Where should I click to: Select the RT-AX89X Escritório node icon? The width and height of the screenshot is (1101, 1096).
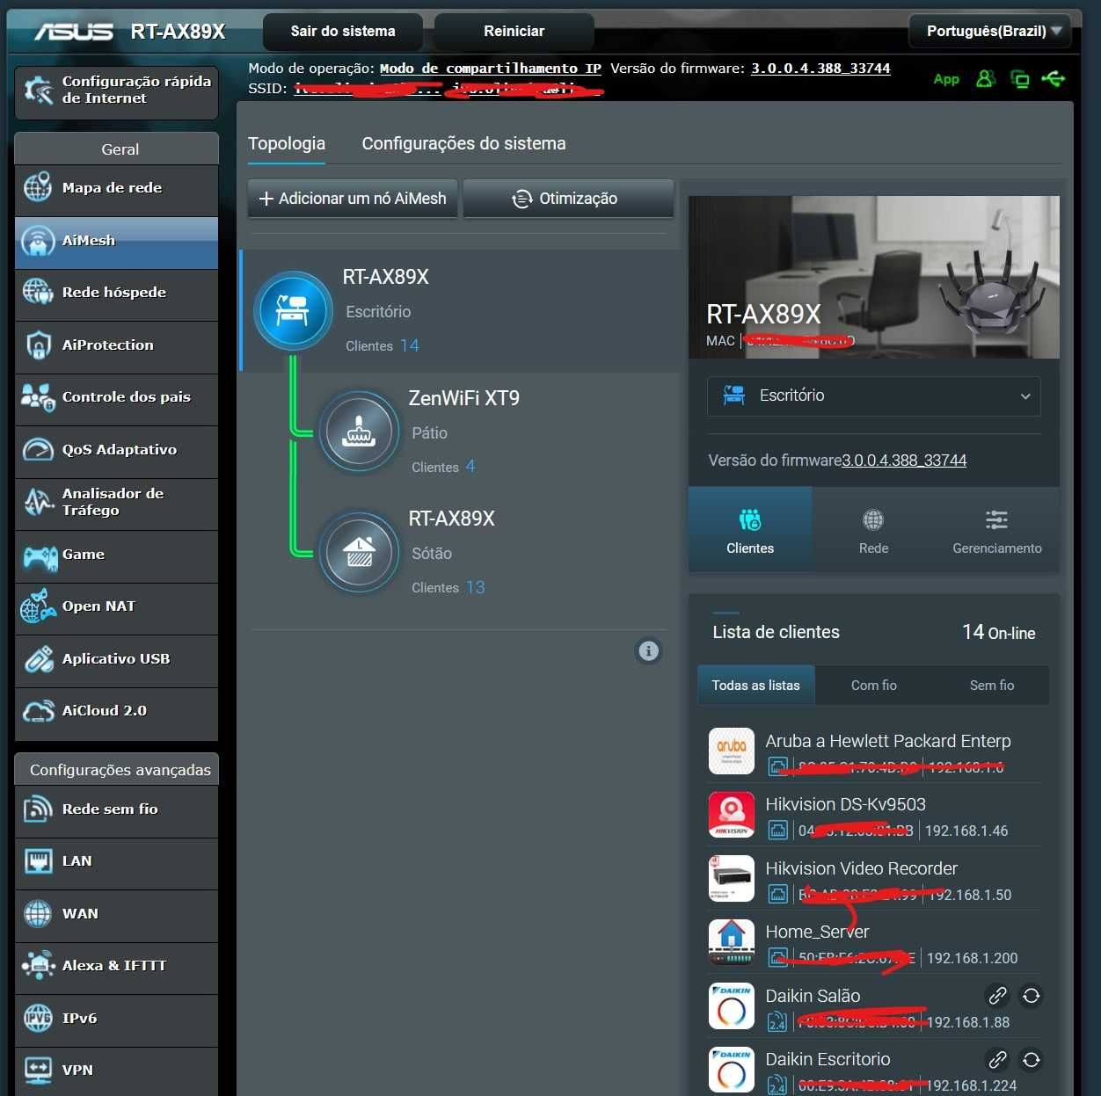tap(293, 310)
